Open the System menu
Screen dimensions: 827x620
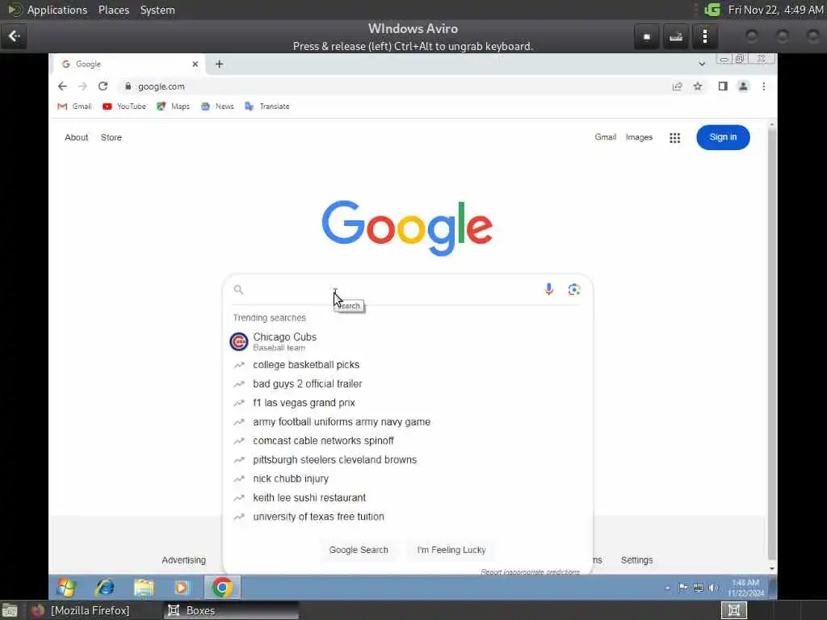[157, 10]
